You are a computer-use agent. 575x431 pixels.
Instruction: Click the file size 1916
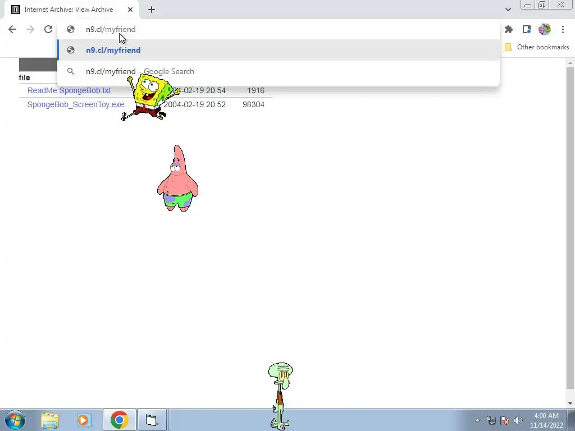click(255, 90)
